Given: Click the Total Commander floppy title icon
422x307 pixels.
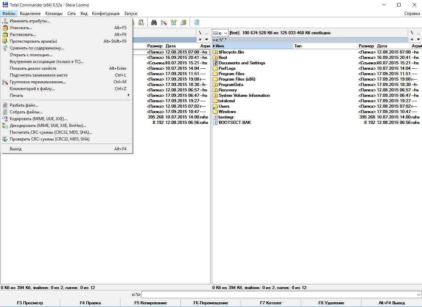Looking at the screenshot, I should (5, 5).
